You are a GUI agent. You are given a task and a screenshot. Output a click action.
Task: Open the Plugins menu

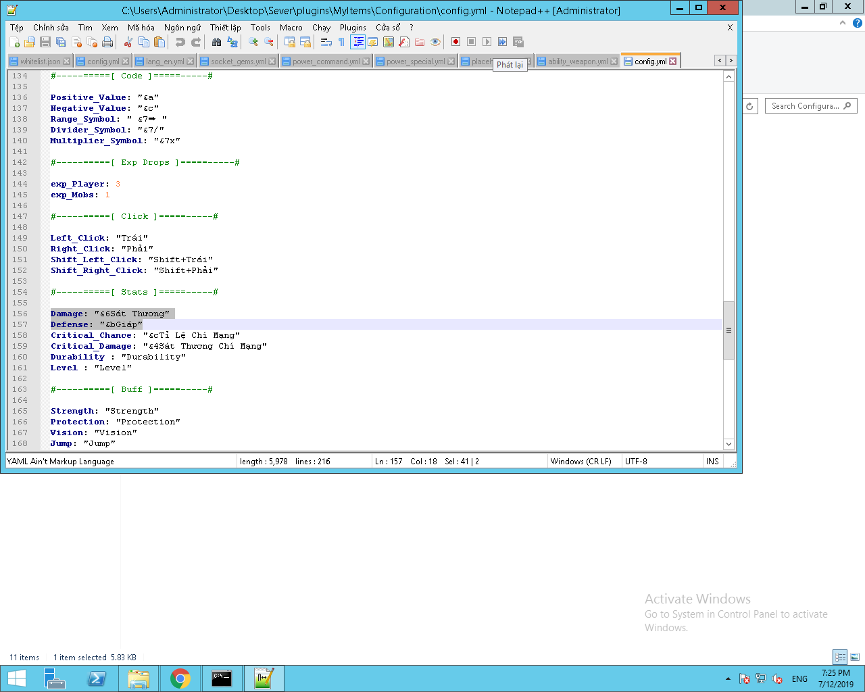tap(353, 28)
